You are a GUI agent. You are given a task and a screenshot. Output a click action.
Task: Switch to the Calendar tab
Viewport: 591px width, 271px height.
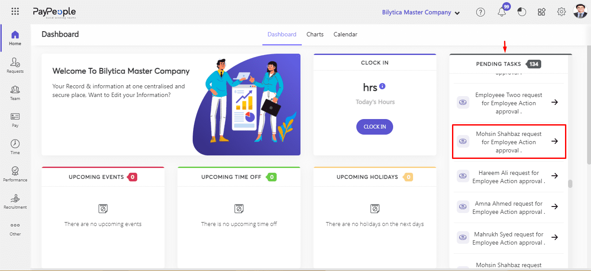pyautogui.click(x=345, y=34)
